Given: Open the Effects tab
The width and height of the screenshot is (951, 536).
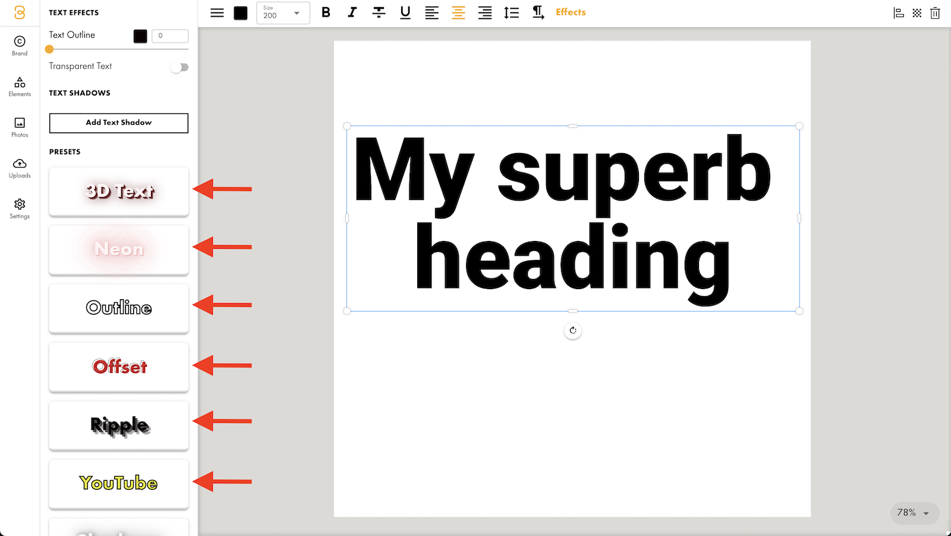Looking at the screenshot, I should click(571, 12).
